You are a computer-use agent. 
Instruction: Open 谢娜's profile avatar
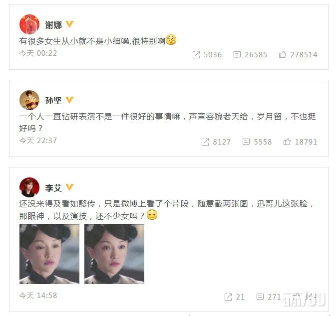29,24
